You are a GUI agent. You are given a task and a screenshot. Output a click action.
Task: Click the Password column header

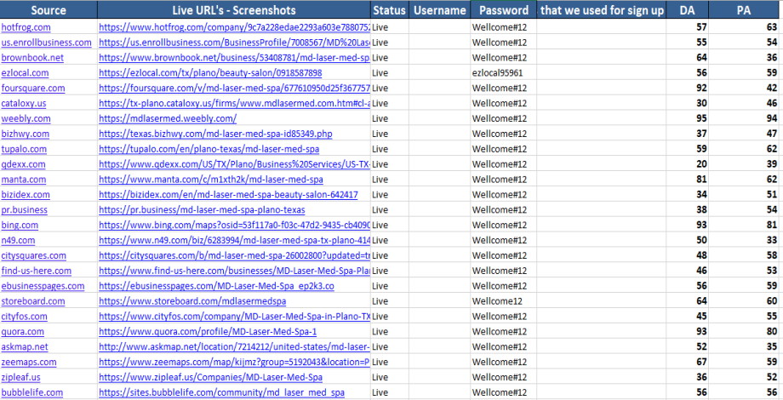pyautogui.click(x=503, y=10)
